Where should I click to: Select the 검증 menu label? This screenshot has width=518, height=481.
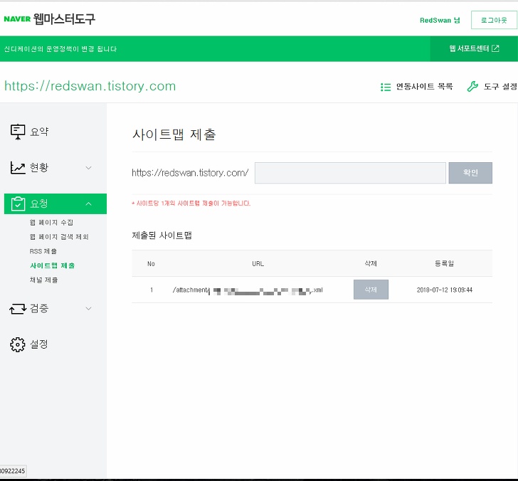pos(39,308)
